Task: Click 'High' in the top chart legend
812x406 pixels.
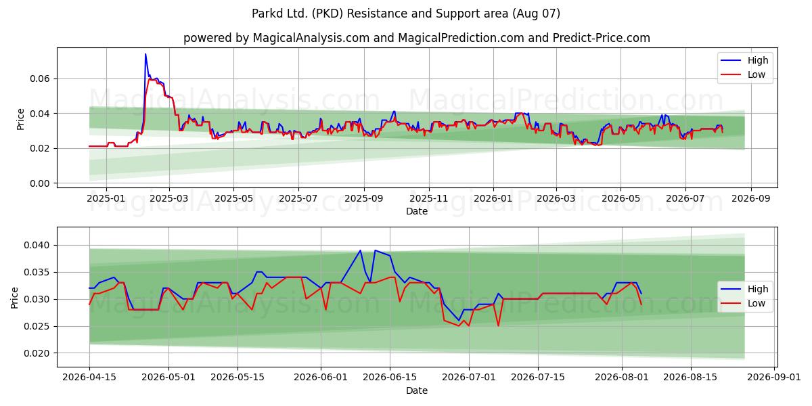Action: (758, 60)
